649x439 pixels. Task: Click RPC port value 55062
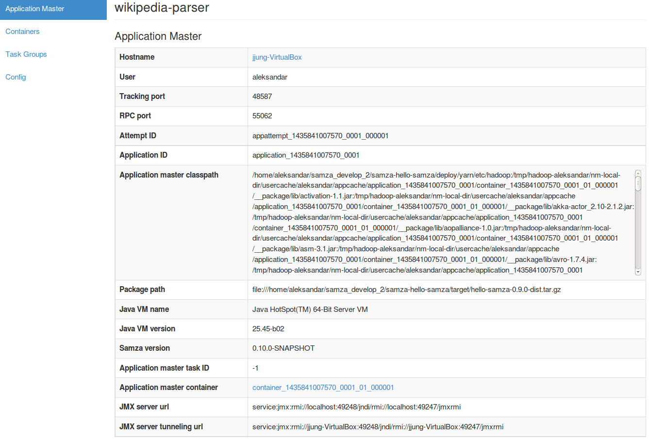pos(262,116)
